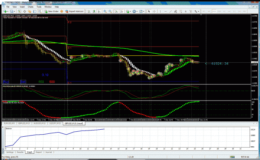This screenshot has height=160, width=260.
Task: Toggle the D1 timeframe button
Action: (234, 12)
